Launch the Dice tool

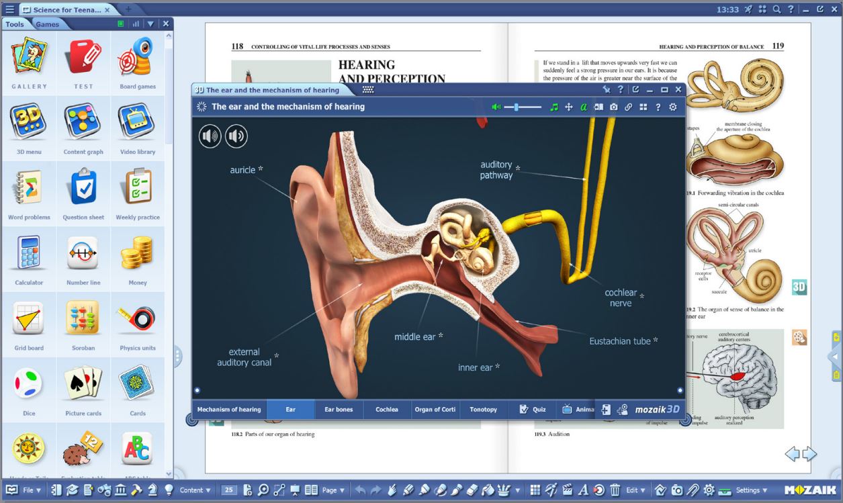coord(29,390)
